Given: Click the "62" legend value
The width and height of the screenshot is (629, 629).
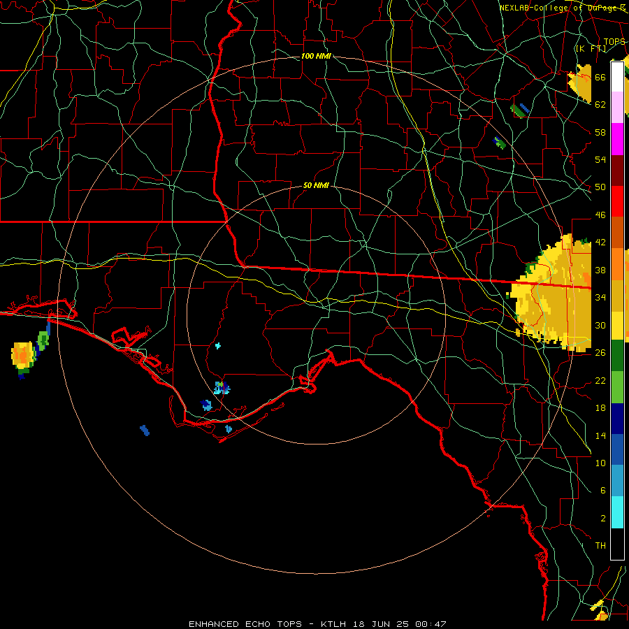Looking at the screenshot, I should tap(600, 105).
